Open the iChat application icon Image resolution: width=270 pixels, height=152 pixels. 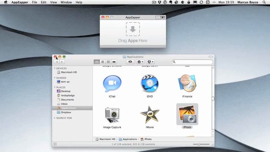(112, 84)
